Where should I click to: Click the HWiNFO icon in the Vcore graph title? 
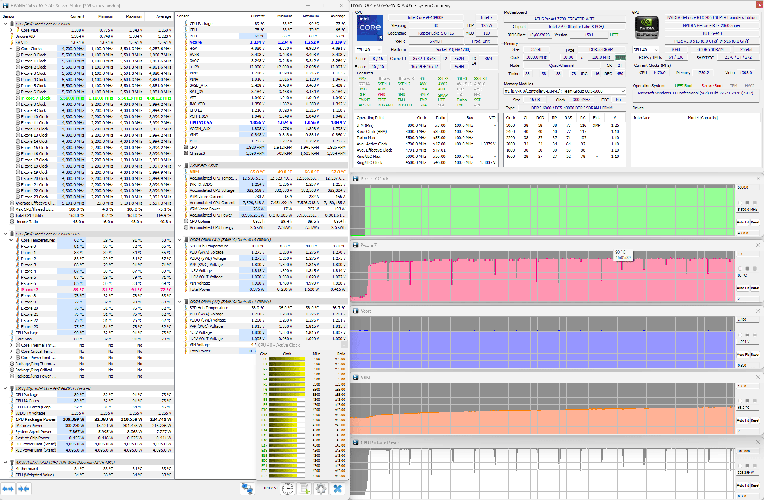click(x=356, y=311)
